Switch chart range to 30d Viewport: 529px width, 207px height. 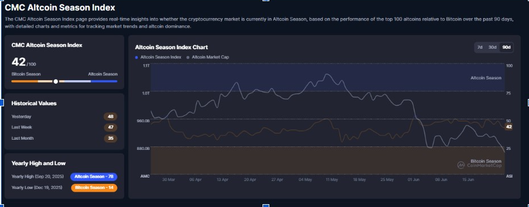[492, 48]
